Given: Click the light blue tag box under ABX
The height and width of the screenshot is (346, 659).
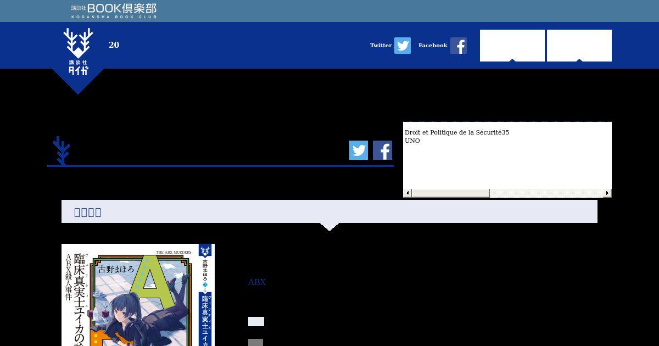Looking at the screenshot, I should coord(256,322).
